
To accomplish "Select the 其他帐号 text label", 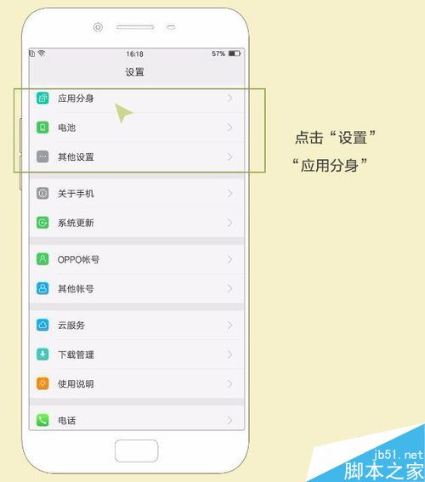I will tap(76, 289).
